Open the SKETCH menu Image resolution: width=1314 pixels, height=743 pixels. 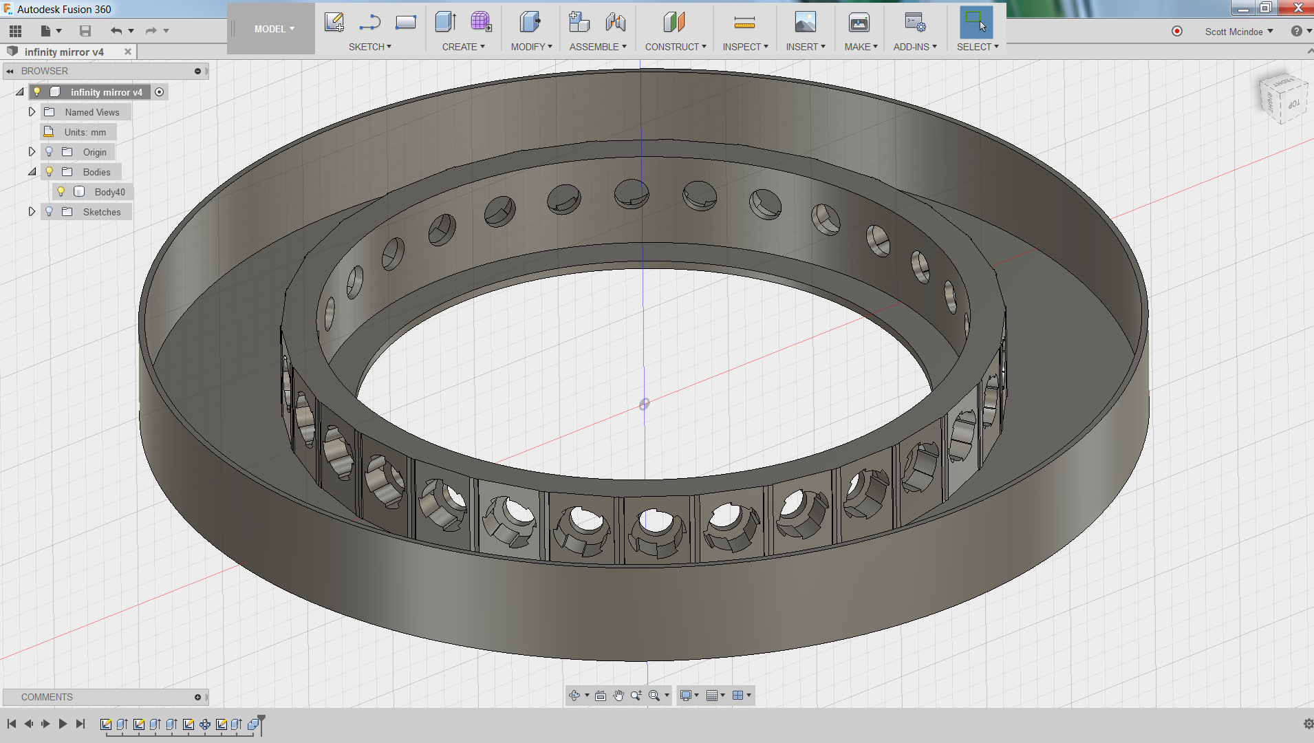tap(369, 47)
